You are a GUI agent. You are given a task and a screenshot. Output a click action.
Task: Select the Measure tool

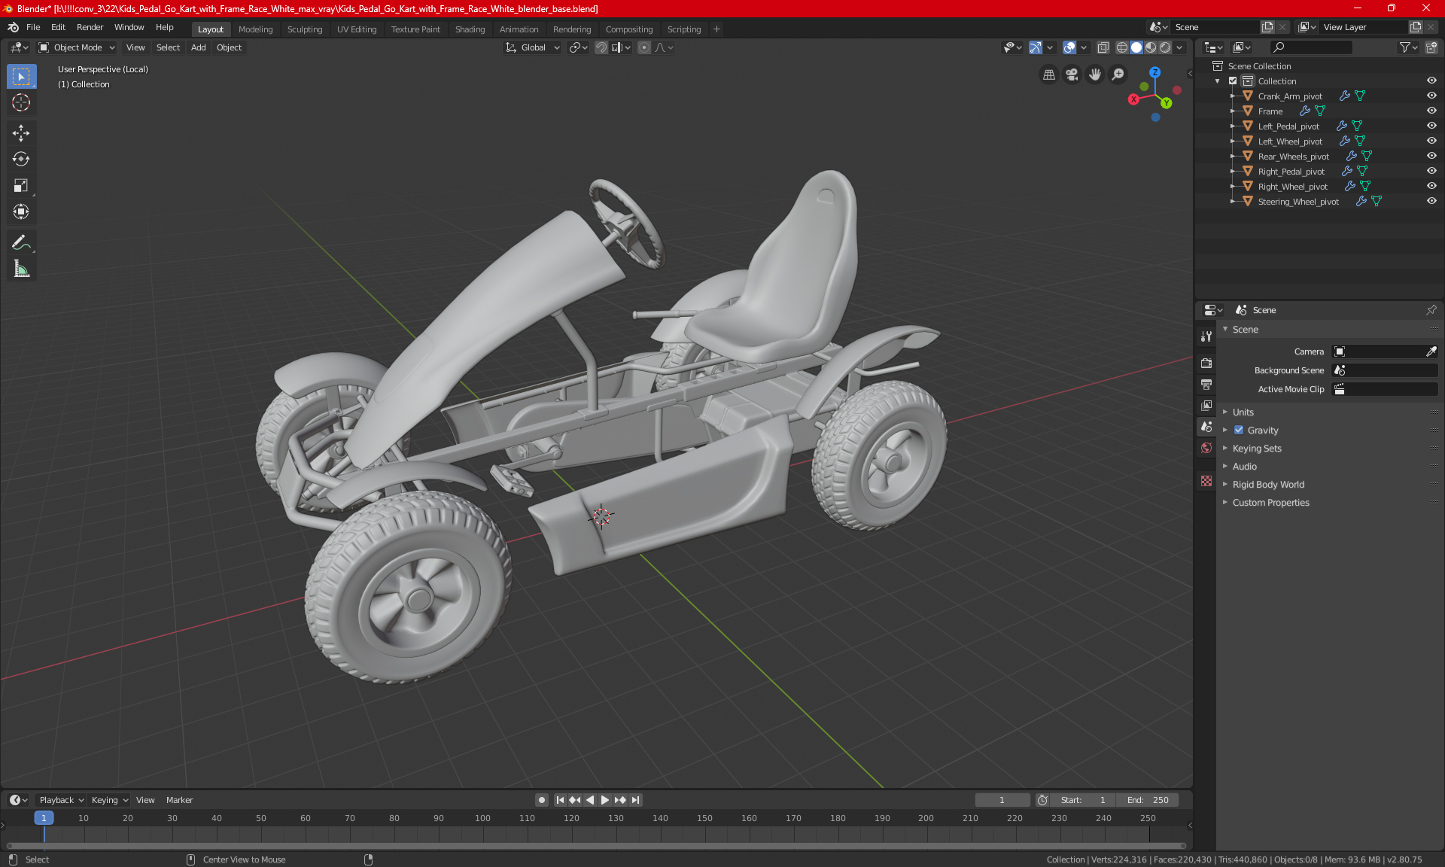(x=21, y=269)
